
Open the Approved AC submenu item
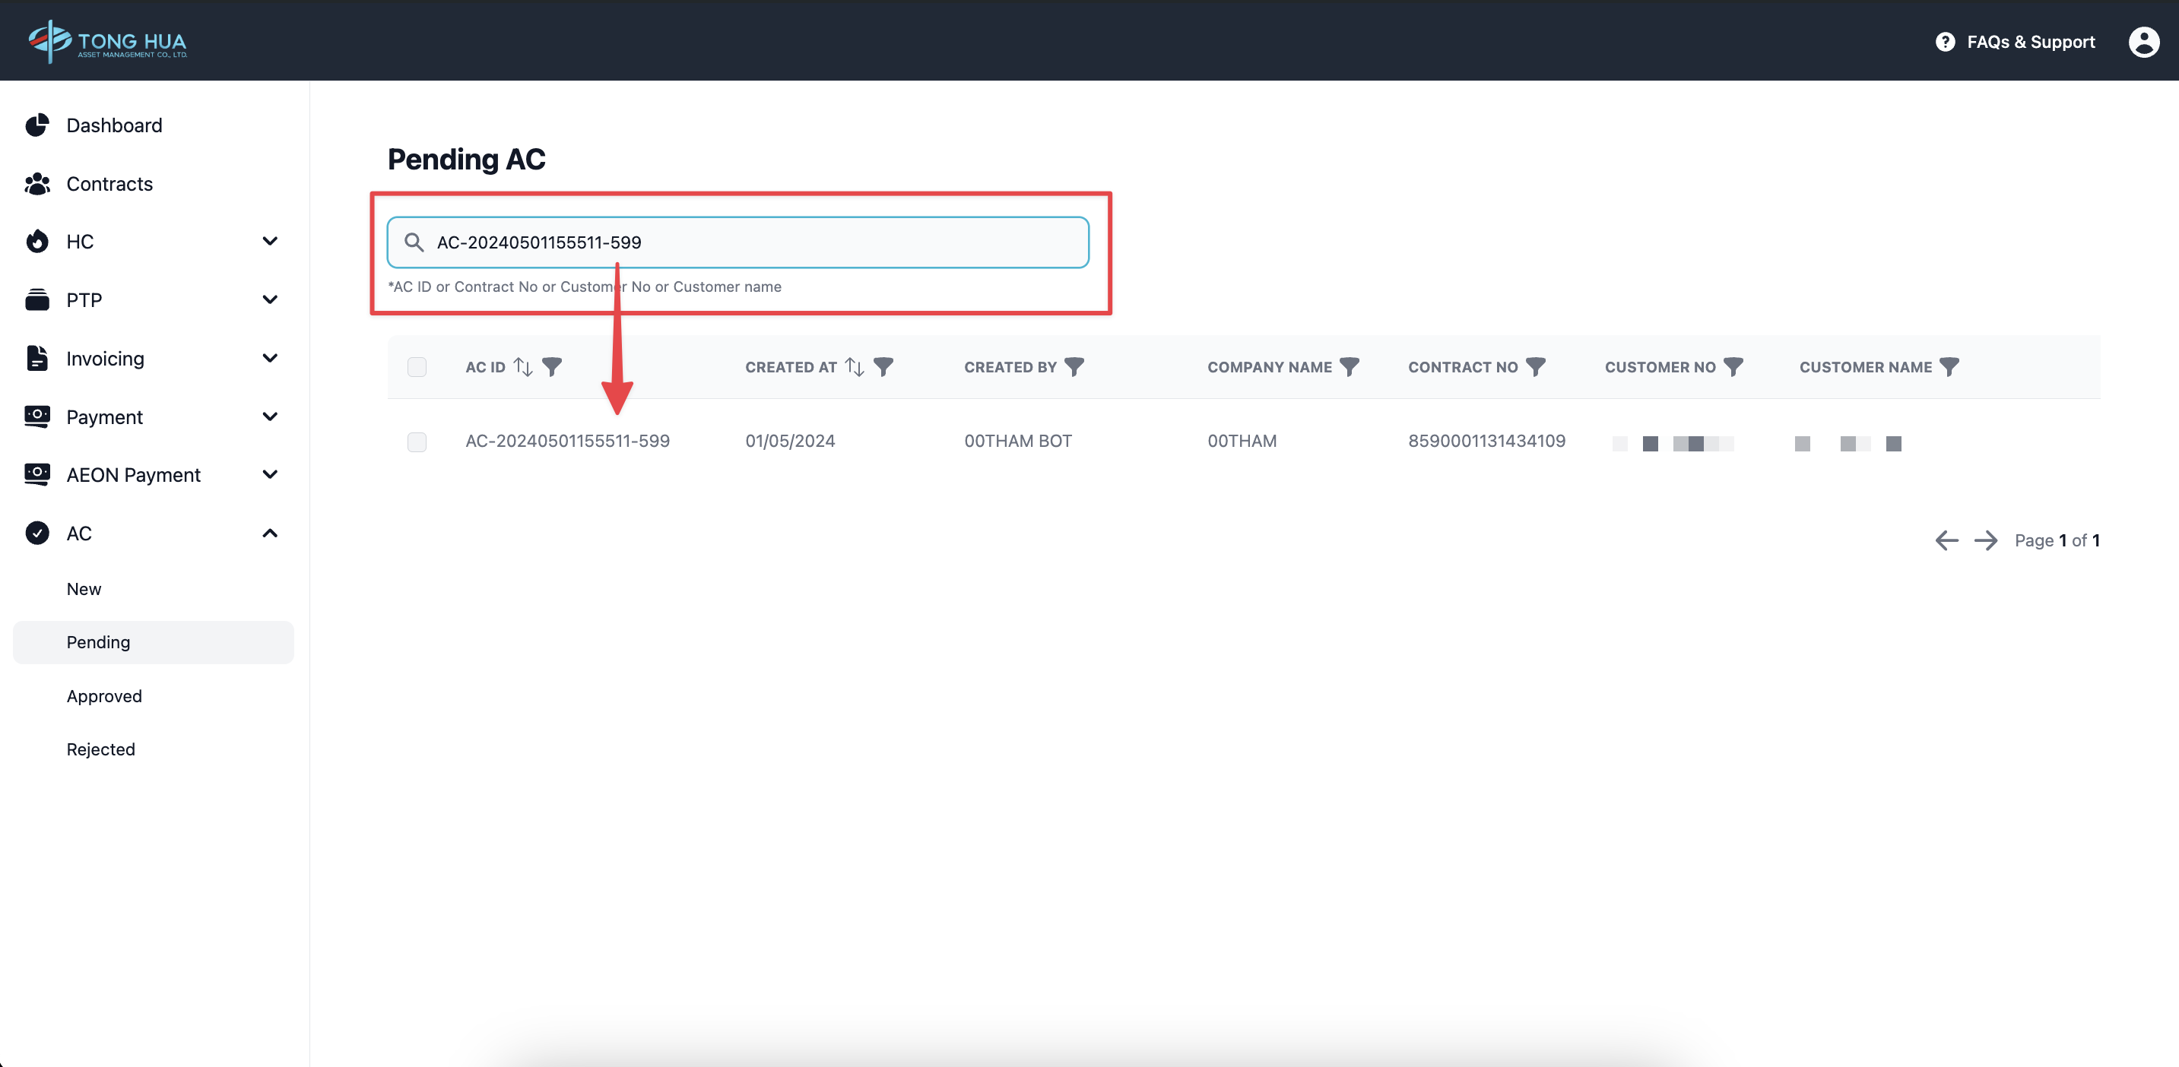coord(104,696)
